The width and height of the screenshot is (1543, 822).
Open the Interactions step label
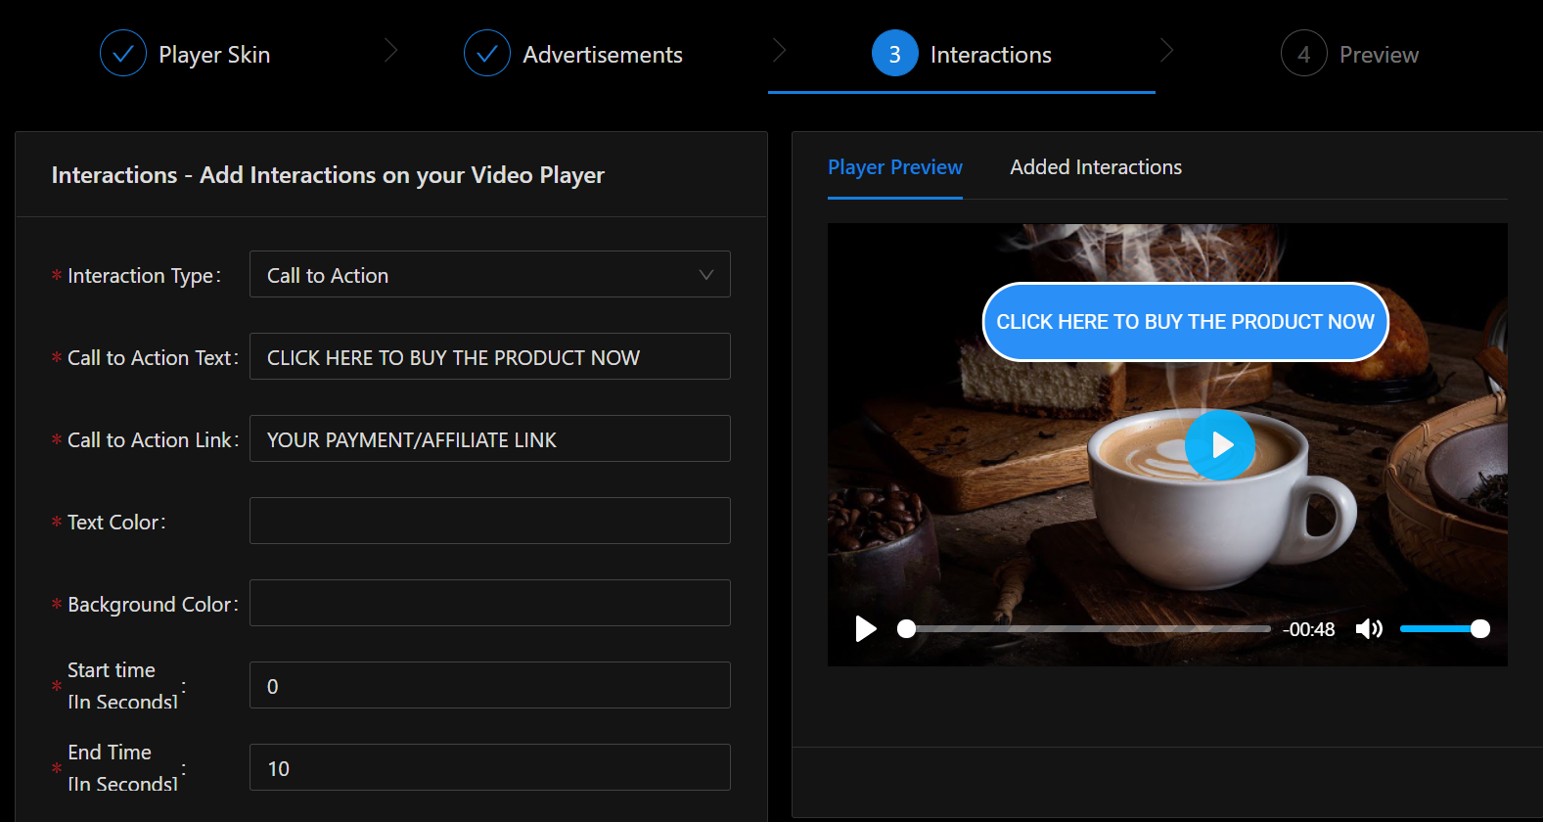pos(991,55)
